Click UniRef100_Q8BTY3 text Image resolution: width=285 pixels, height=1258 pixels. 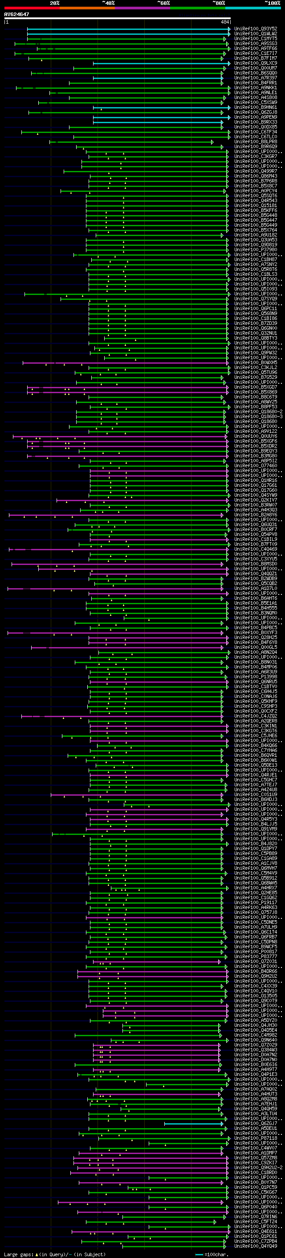point(256,338)
